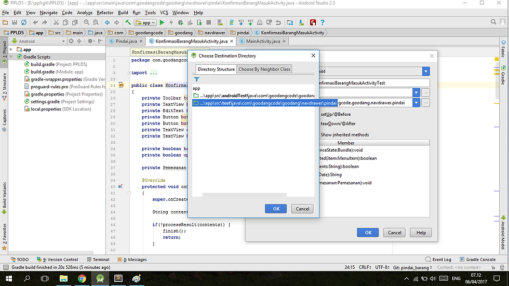Open the app run configuration dropdown
509x286 pixels.
pos(145,22)
